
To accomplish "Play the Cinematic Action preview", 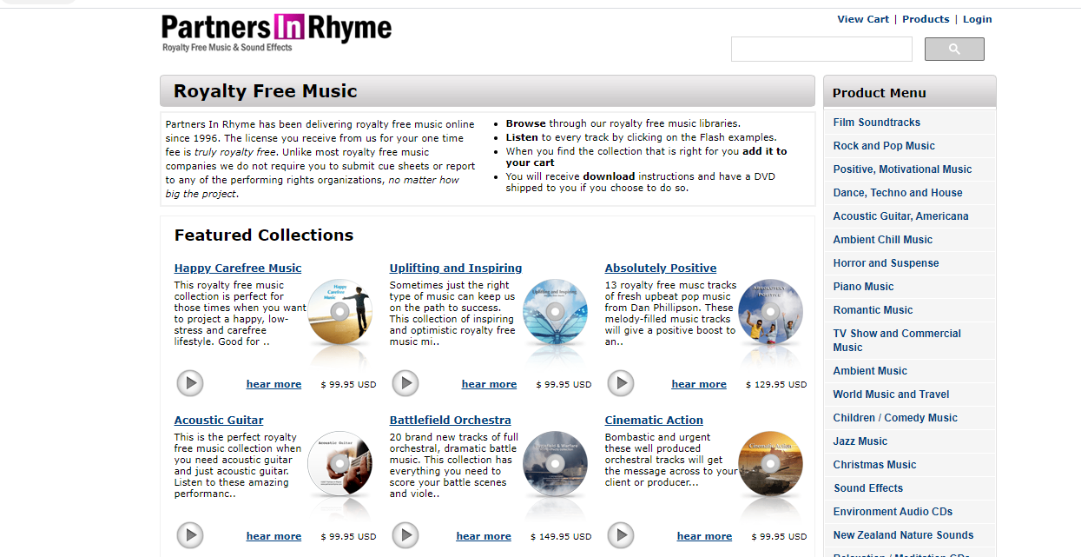I will (620, 535).
